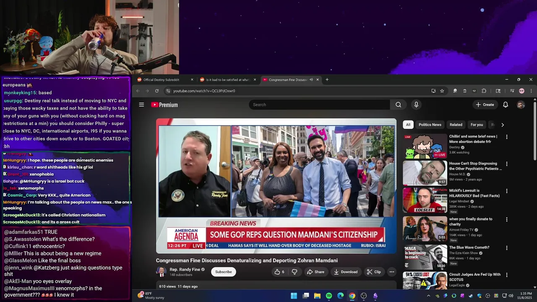Open Rep. Randy Fine channel link
The height and width of the screenshot is (302, 537).
click(185, 270)
